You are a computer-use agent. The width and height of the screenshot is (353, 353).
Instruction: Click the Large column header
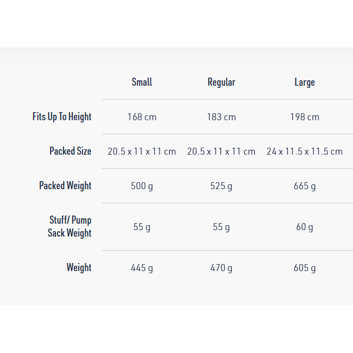[x=304, y=82]
